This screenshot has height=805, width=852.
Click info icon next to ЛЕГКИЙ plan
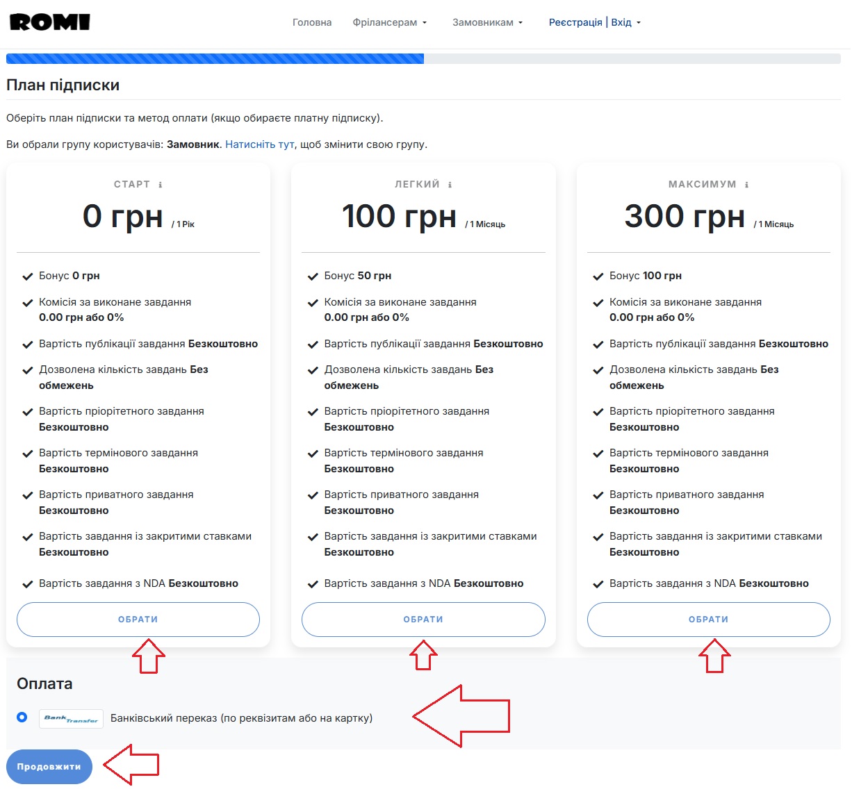click(450, 185)
